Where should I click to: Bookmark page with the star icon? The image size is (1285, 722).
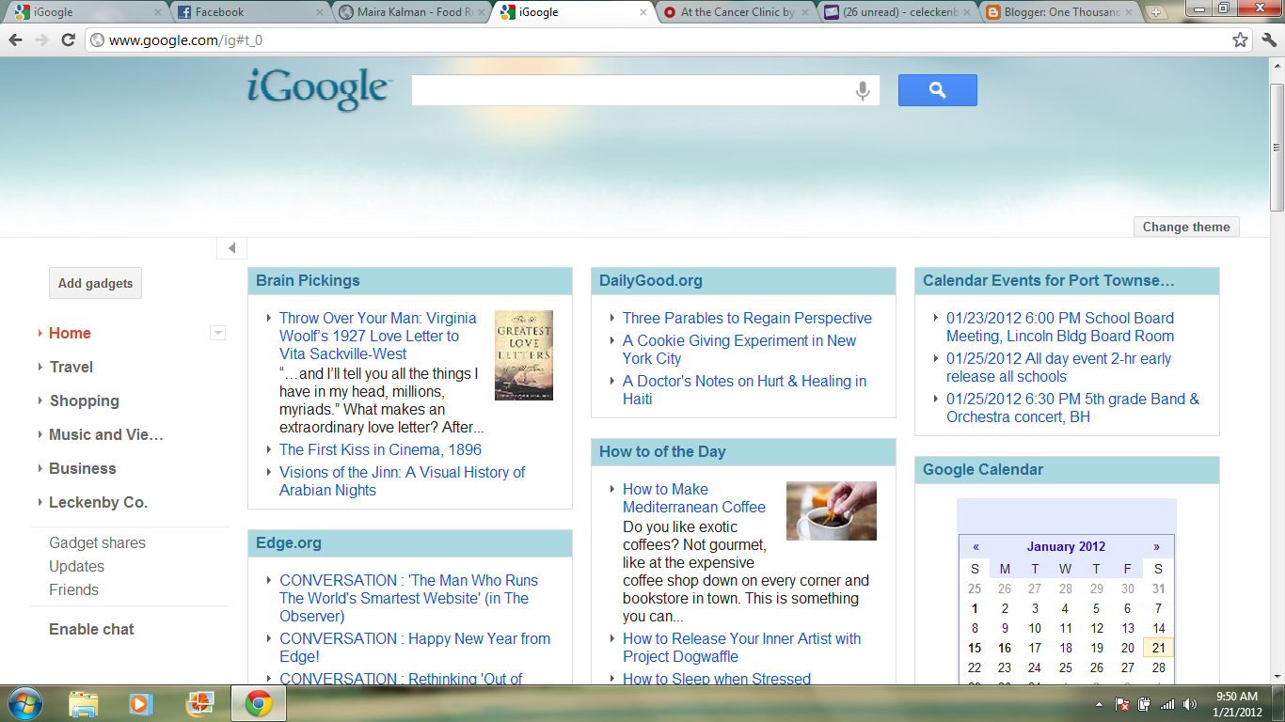1240,39
